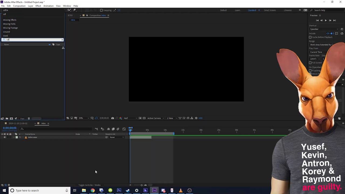Open Photoshop from the taskbar
This screenshot has width=345, height=194.
(x=119, y=190)
